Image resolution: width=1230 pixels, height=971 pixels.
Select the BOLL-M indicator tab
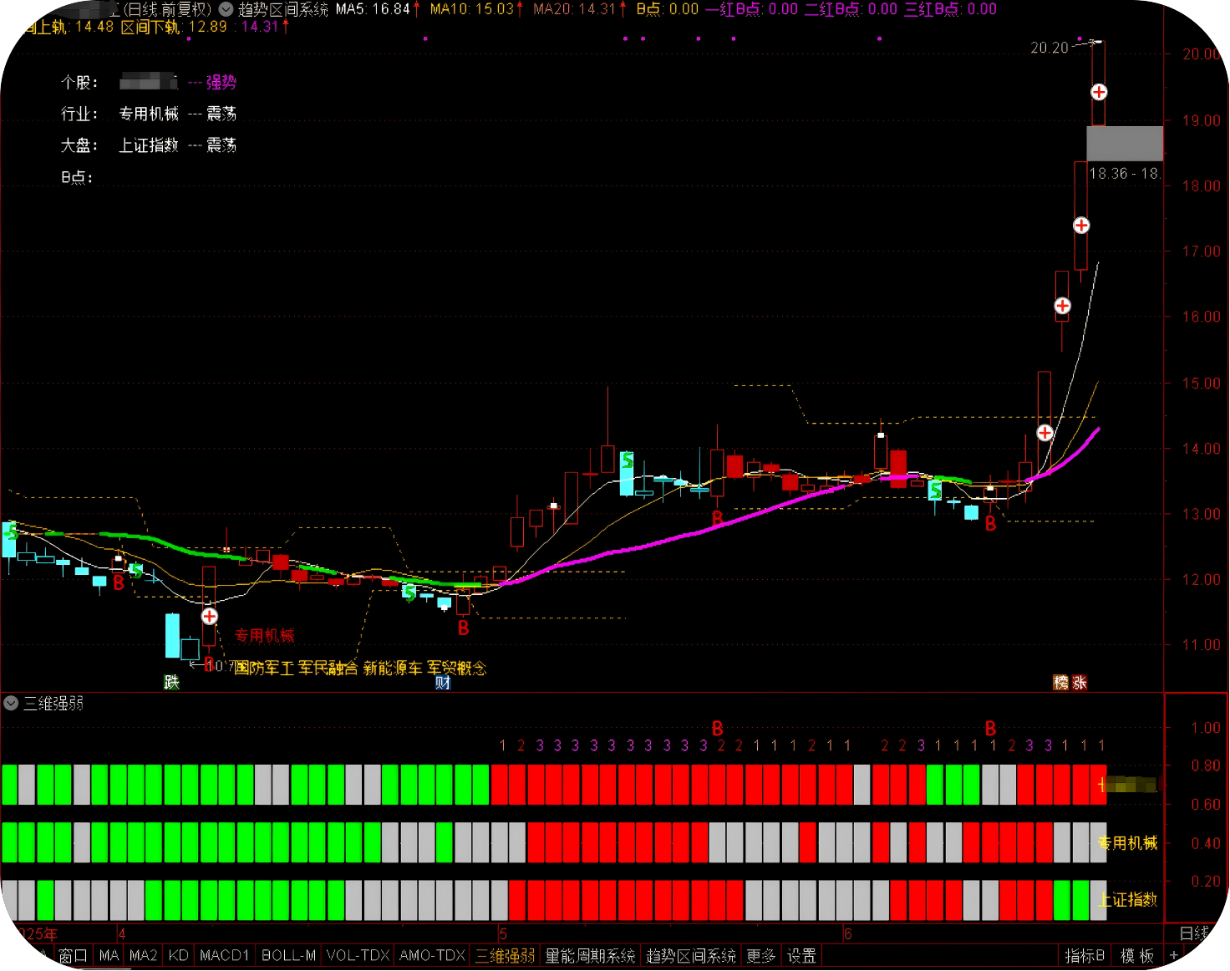288,955
